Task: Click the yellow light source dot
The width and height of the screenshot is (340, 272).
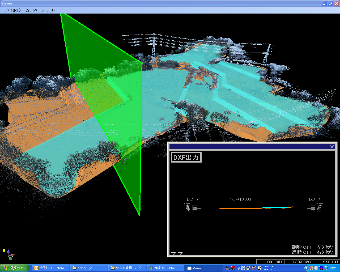Action: coord(4,250)
